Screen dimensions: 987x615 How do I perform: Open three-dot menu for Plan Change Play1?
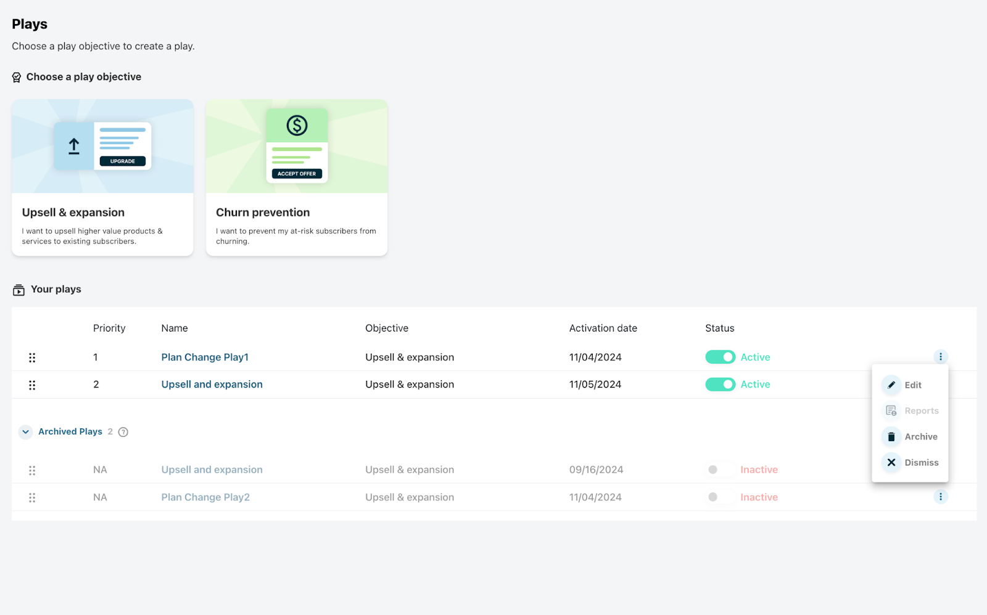pos(940,357)
